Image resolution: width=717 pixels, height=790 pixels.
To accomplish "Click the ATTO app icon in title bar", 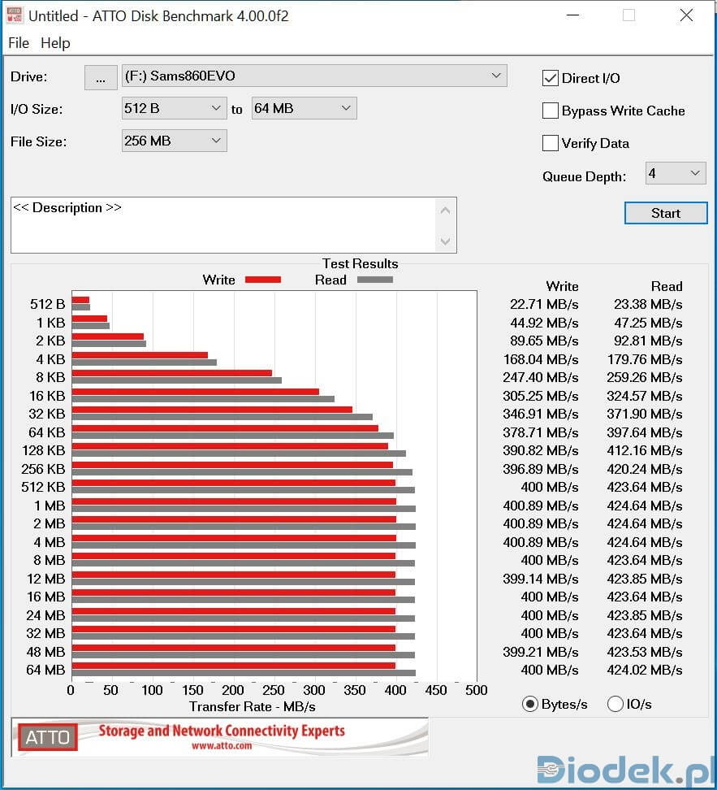I will point(15,15).
